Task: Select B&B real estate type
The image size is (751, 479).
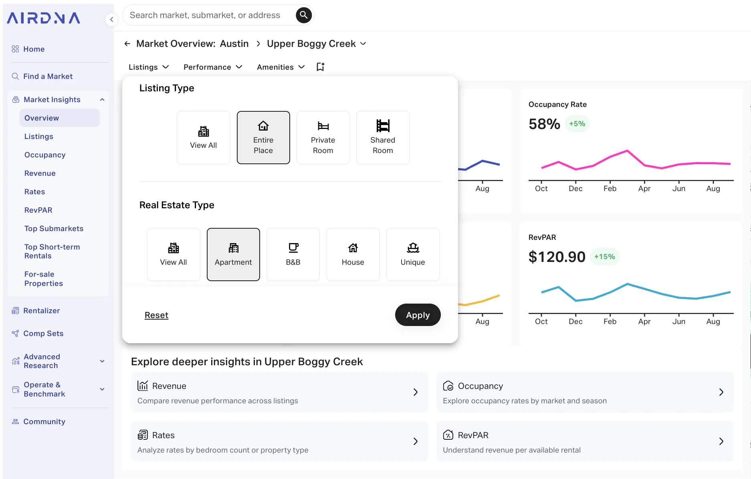Action: click(x=293, y=254)
